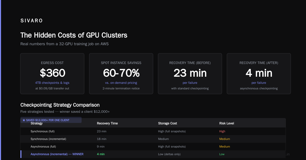This screenshot has height=160, width=306.
Task: Click 'per failure' in the Recovery Time (After) card
Action: point(259,83)
